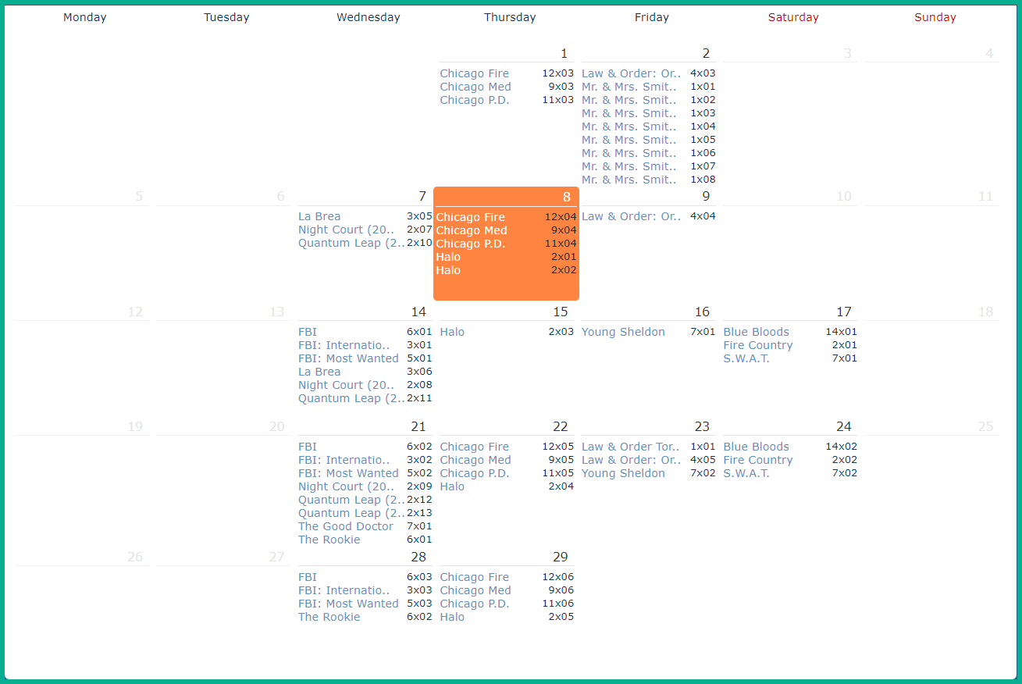Click the Wednesday column header
Image resolution: width=1022 pixels, height=684 pixels.
[369, 17]
